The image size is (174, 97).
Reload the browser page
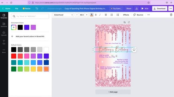[x=11, y=3]
